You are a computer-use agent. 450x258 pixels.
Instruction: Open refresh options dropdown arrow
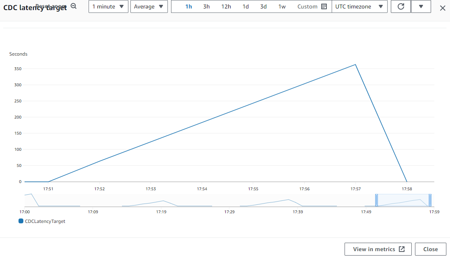[x=421, y=6]
